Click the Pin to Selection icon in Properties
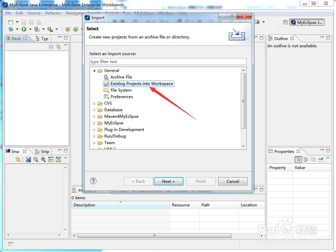 point(321,159)
